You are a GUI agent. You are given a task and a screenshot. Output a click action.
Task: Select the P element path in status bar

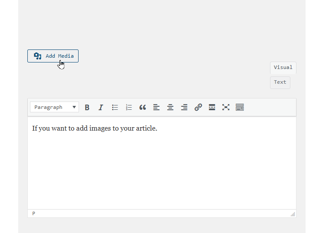click(x=34, y=213)
